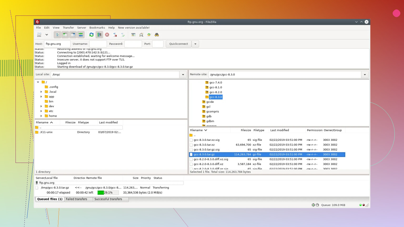404x227 pixels.
Task: Expand the home folder in local tree
Action: (x=41, y=116)
